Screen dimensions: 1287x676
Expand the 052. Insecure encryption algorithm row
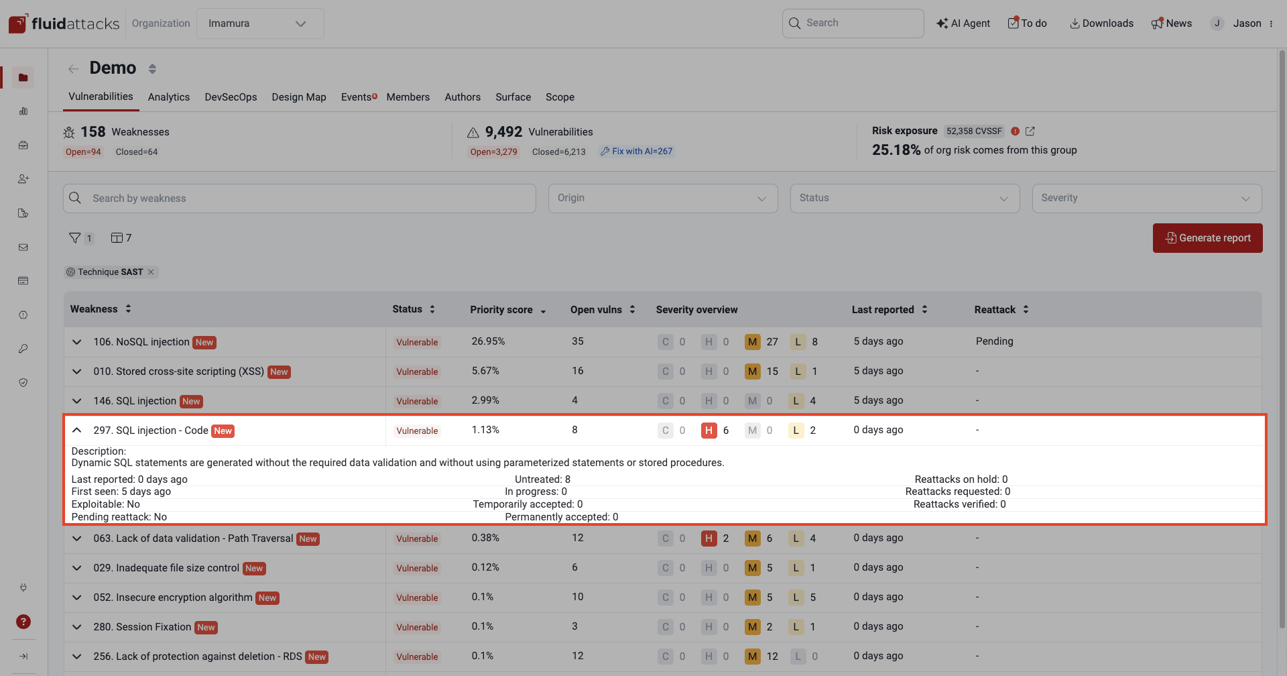coord(77,598)
